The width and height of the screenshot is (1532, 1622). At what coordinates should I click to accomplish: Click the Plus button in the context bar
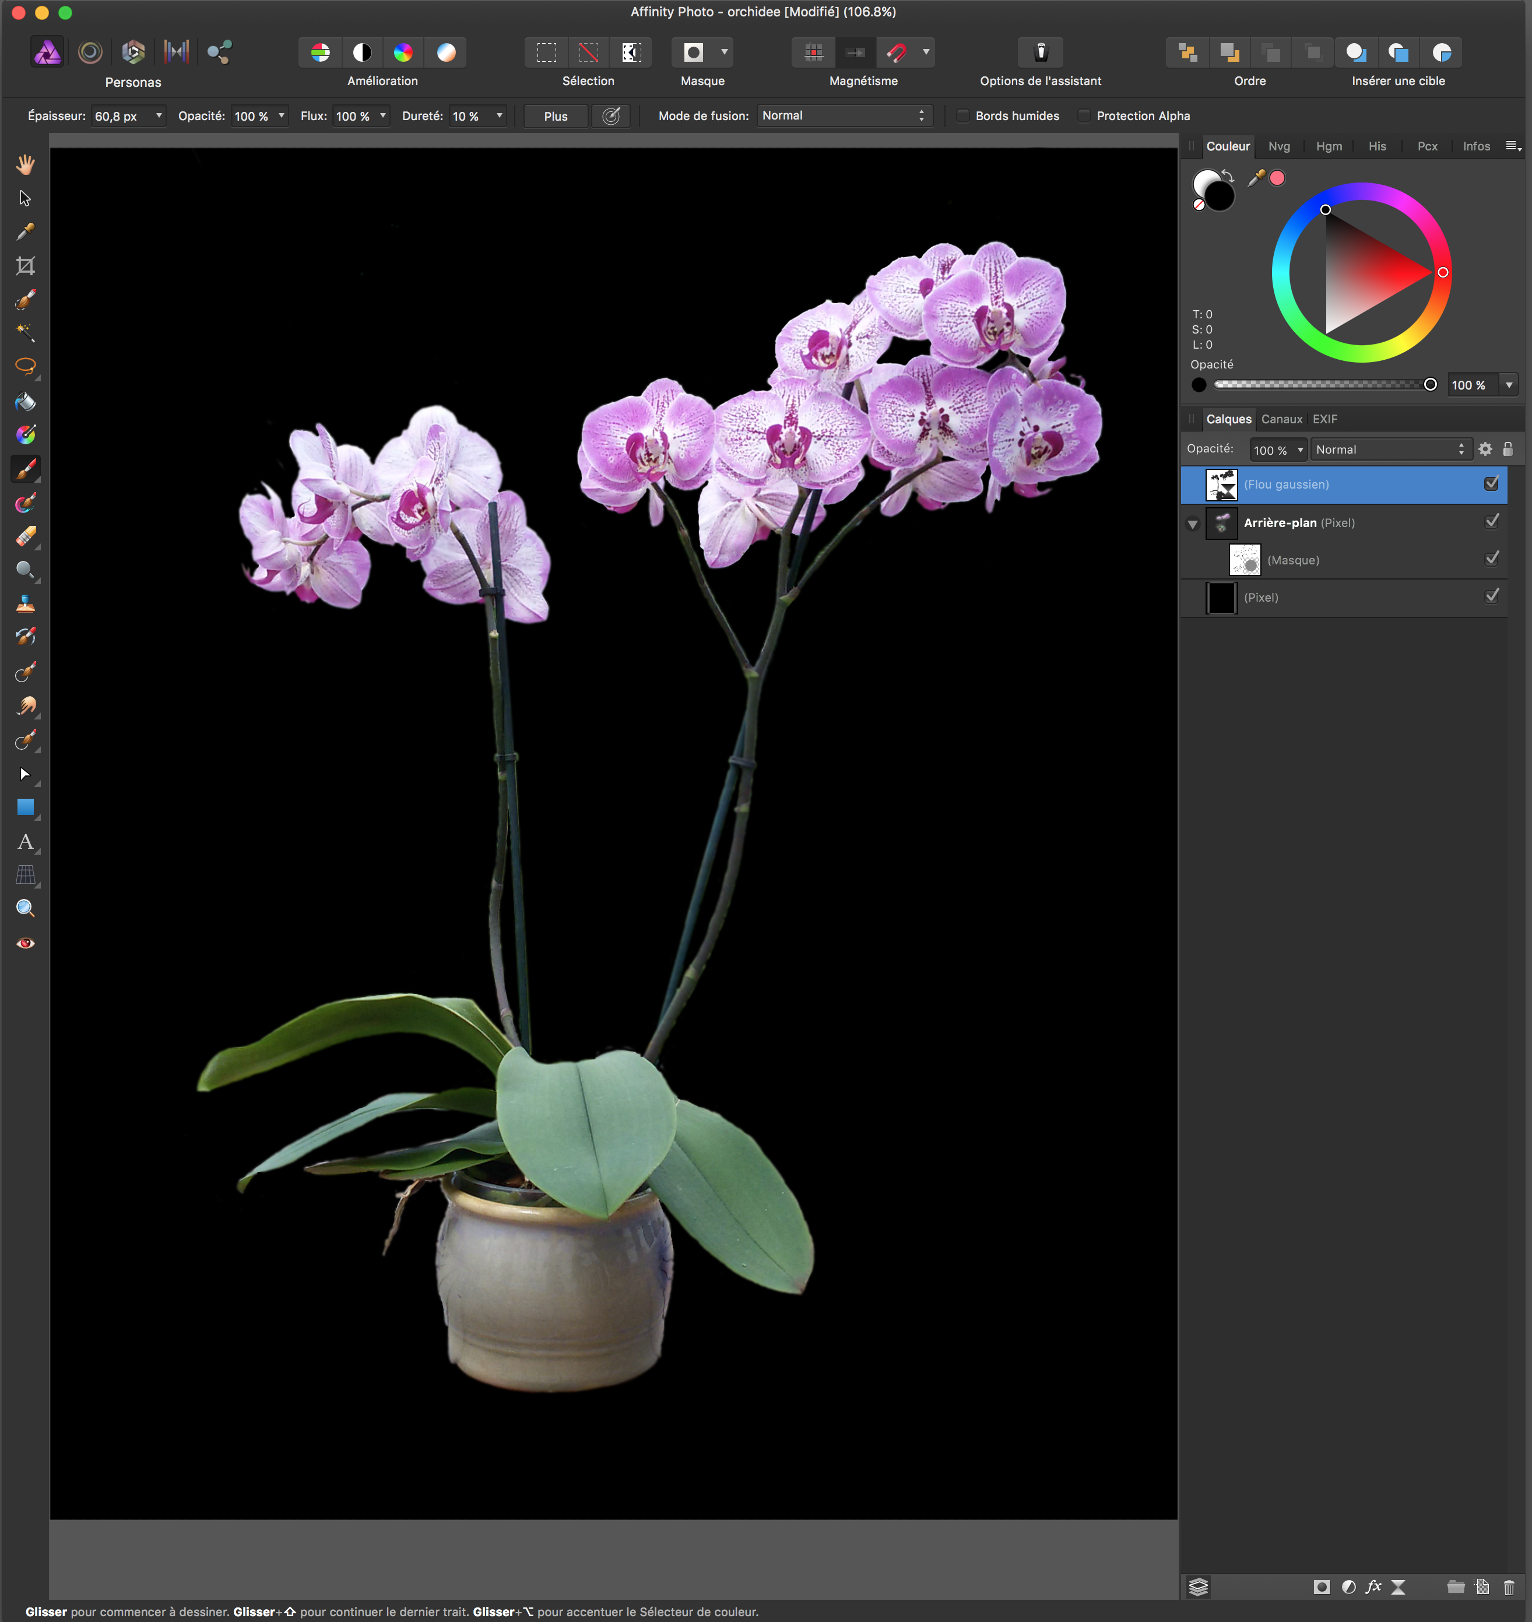tap(556, 116)
